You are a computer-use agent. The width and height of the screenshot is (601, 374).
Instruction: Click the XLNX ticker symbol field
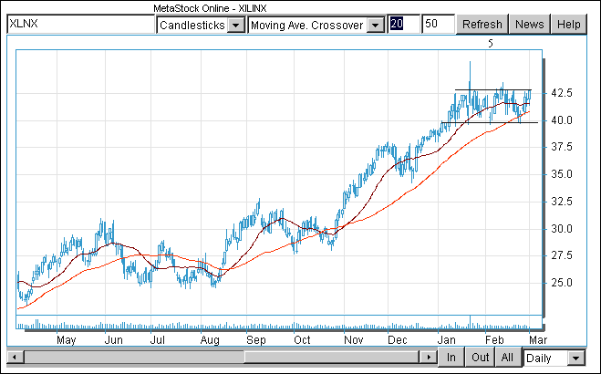(81, 24)
